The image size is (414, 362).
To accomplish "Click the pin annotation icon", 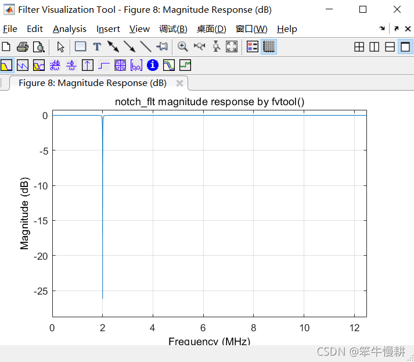I will pyautogui.click(x=162, y=46).
